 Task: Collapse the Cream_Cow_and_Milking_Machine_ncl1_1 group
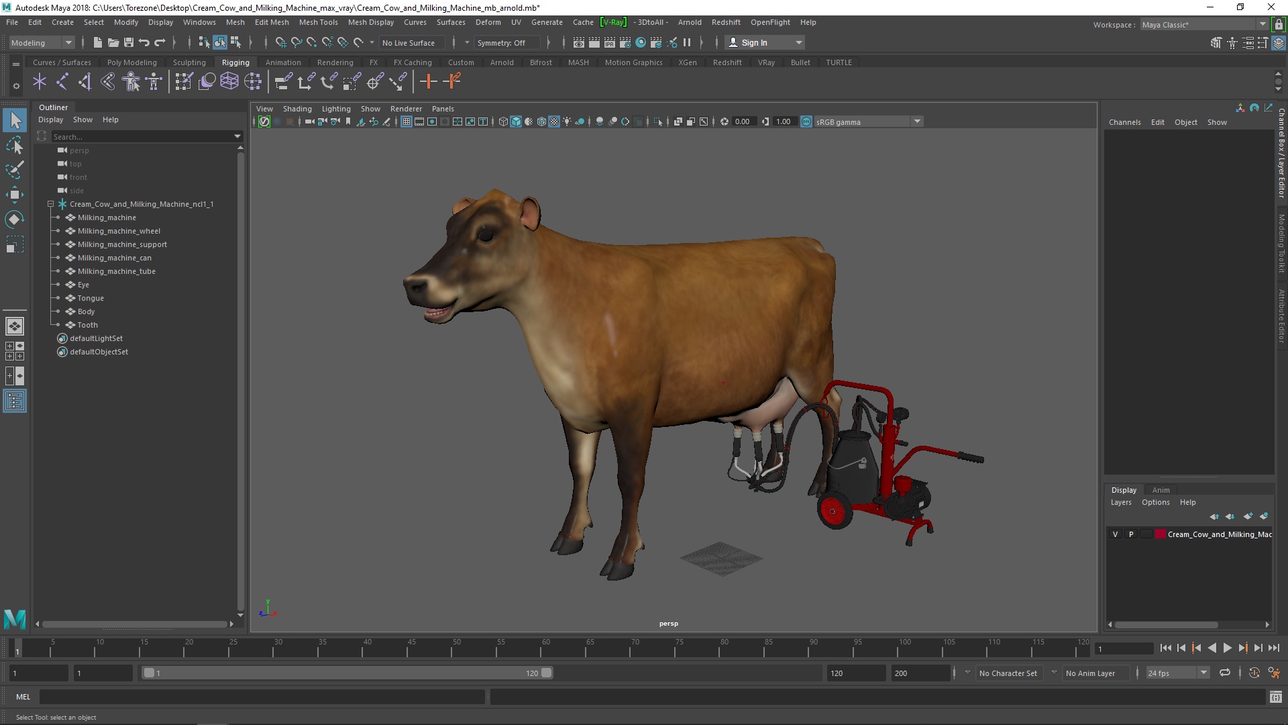pyautogui.click(x=50, y=204)
